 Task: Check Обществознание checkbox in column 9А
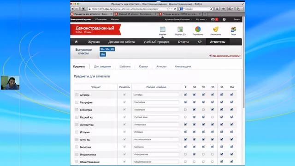[x=194, y=162]
